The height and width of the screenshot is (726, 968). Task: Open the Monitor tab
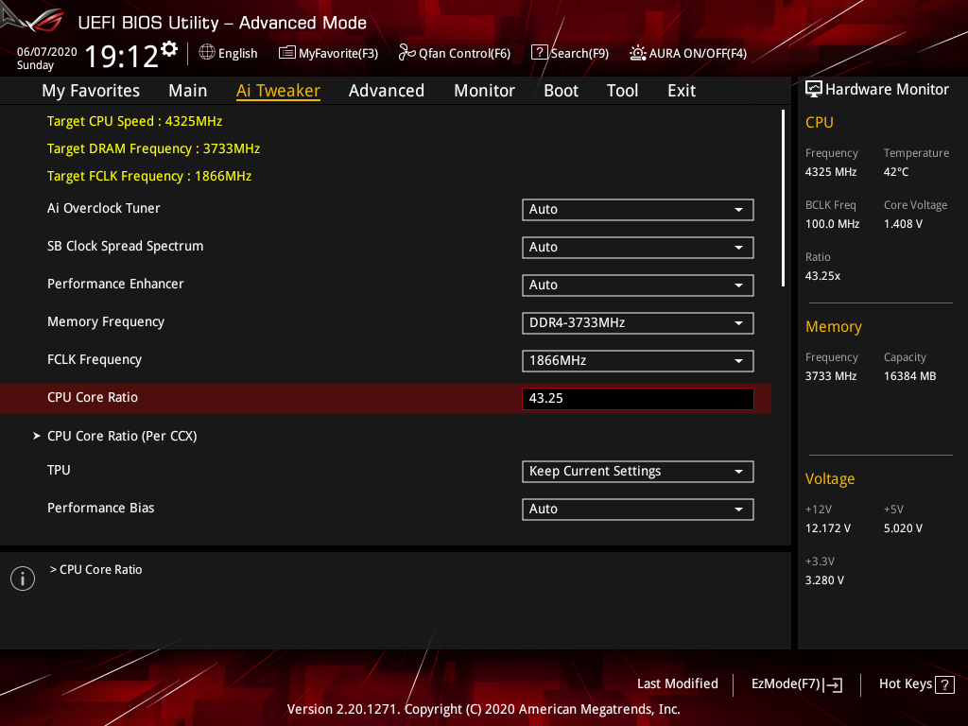484,91
